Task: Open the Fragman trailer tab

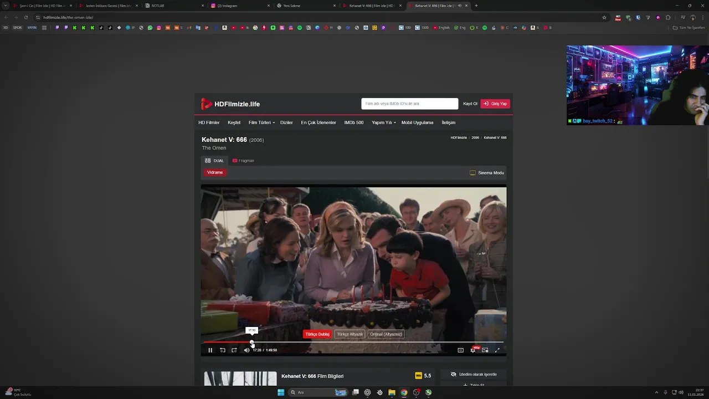Action: coord(243,161)
